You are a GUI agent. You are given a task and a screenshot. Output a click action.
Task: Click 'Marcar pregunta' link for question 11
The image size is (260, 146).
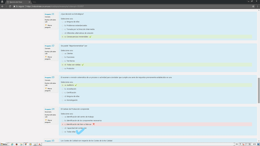48,26
